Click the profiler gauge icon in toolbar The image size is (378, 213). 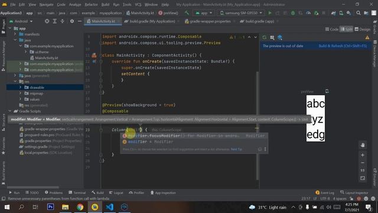click(308, 13)
